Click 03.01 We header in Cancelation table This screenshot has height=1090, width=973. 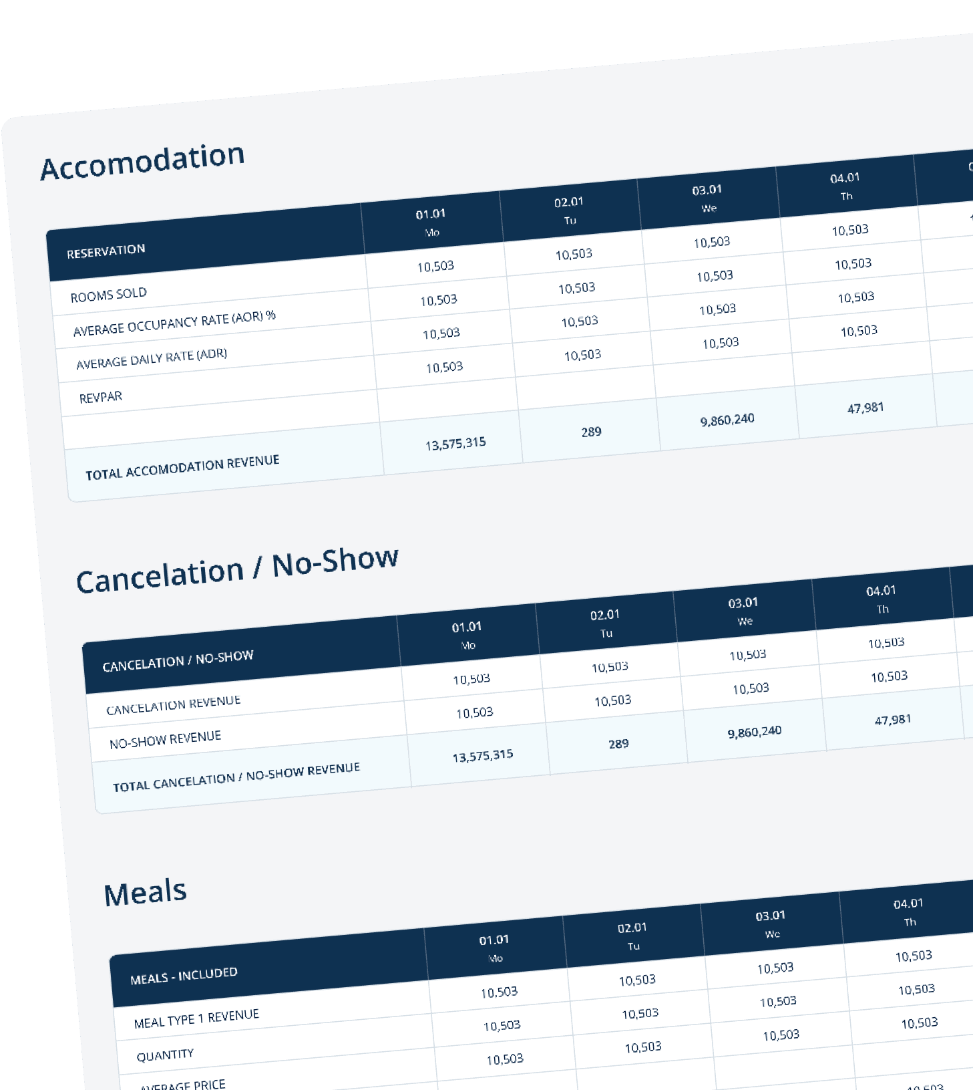pyautogui.click(x=743, y=611)
